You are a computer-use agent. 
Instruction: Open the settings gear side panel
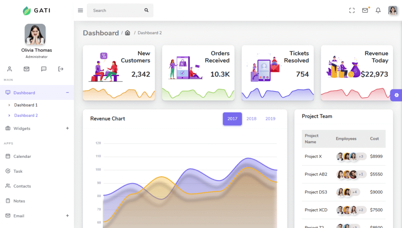point(397,95)
